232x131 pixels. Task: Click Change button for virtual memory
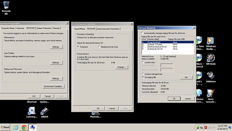tap(121, 67)
